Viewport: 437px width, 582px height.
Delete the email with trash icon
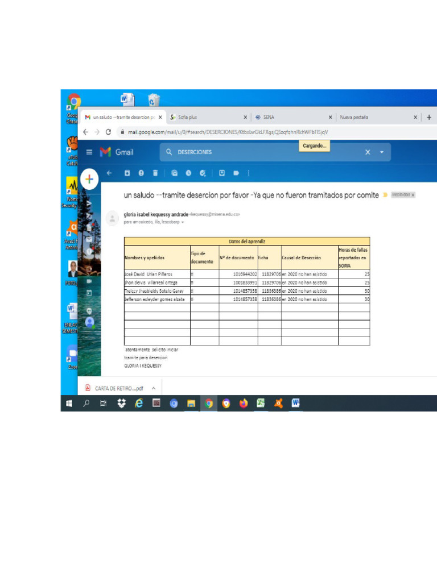(155, 173)
